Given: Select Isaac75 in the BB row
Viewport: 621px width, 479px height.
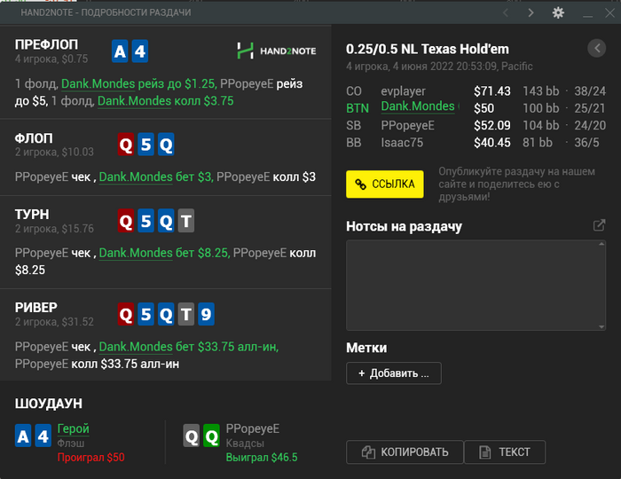Looking at the screenshot, I should 402,143.
